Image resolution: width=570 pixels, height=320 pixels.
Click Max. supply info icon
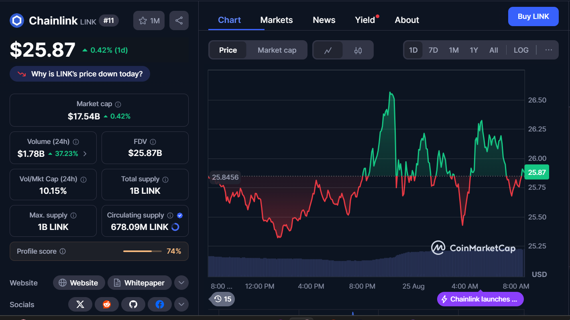[x=73, y=215]
